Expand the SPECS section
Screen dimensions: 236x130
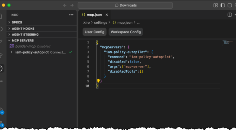coord(42,22)
